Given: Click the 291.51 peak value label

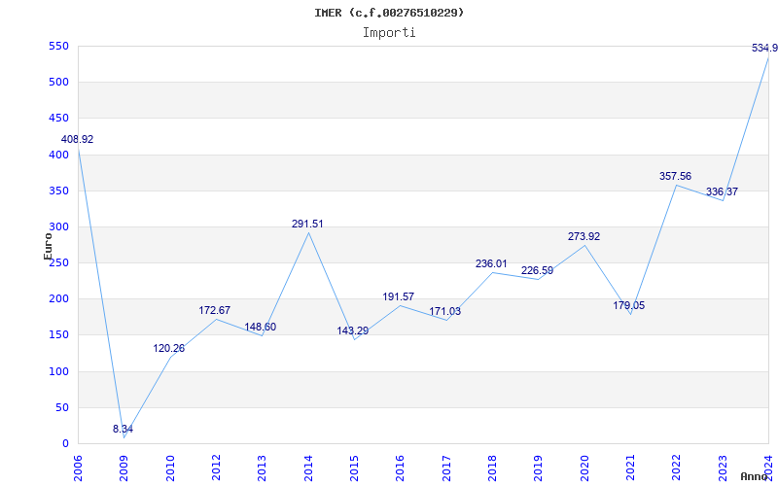Looking at the screenshot, I should [x=307, y=225].
